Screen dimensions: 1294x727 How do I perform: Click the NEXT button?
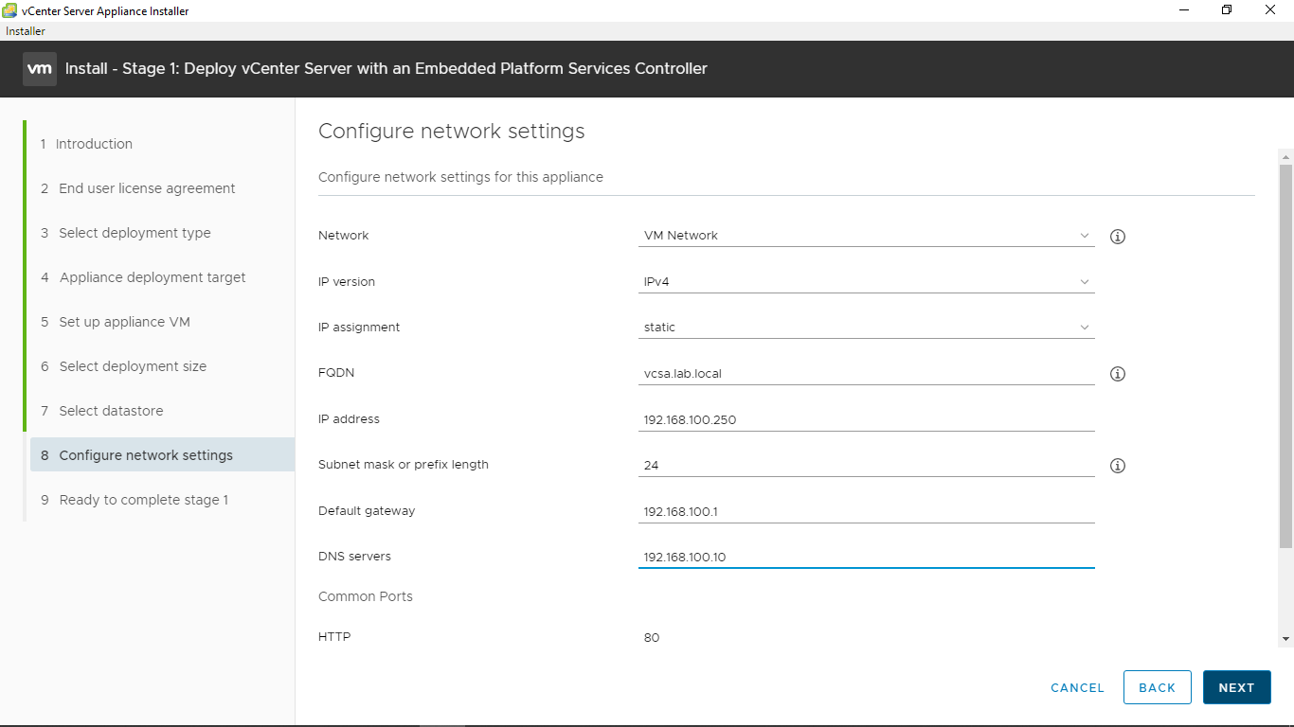click(1236, 688)
